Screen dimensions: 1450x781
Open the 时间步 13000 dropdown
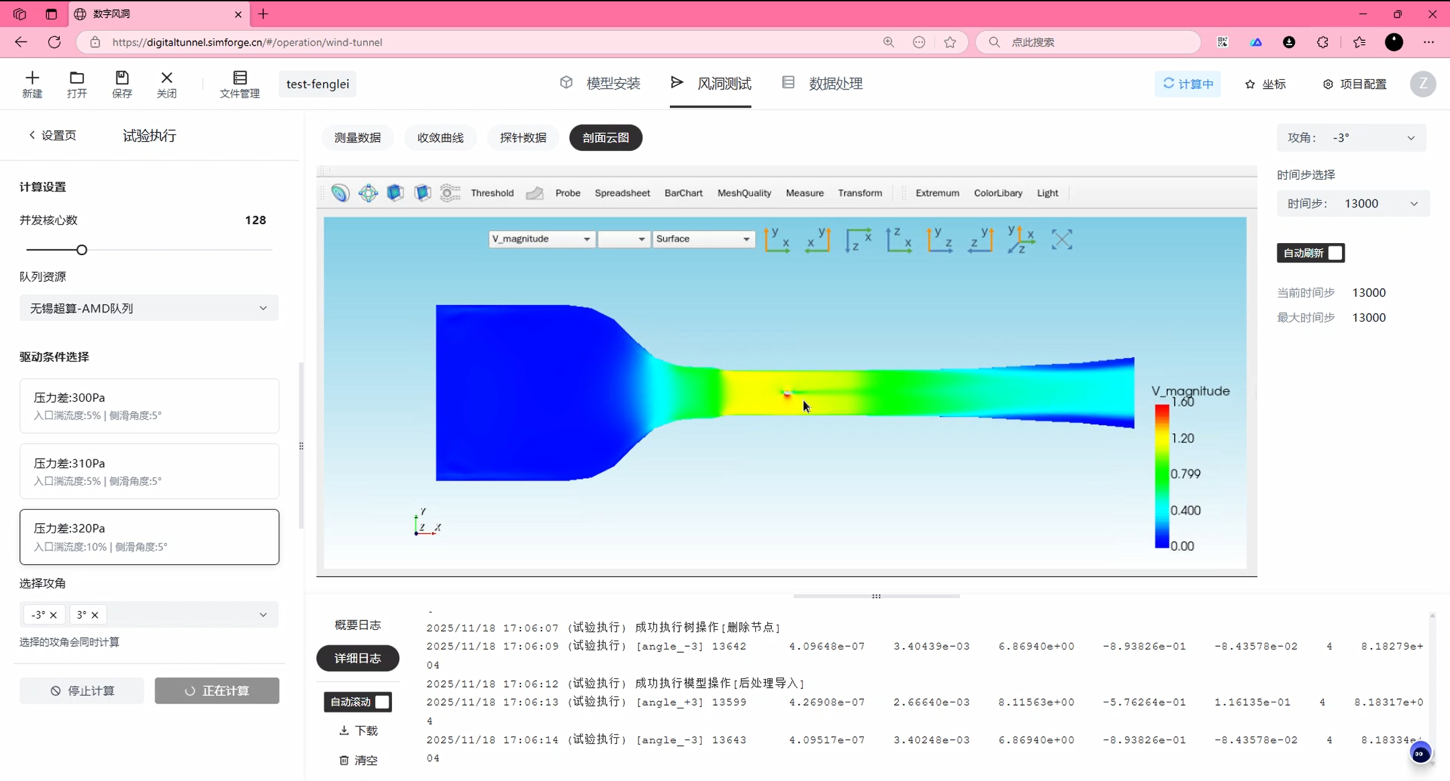(x=1352, y=203)
